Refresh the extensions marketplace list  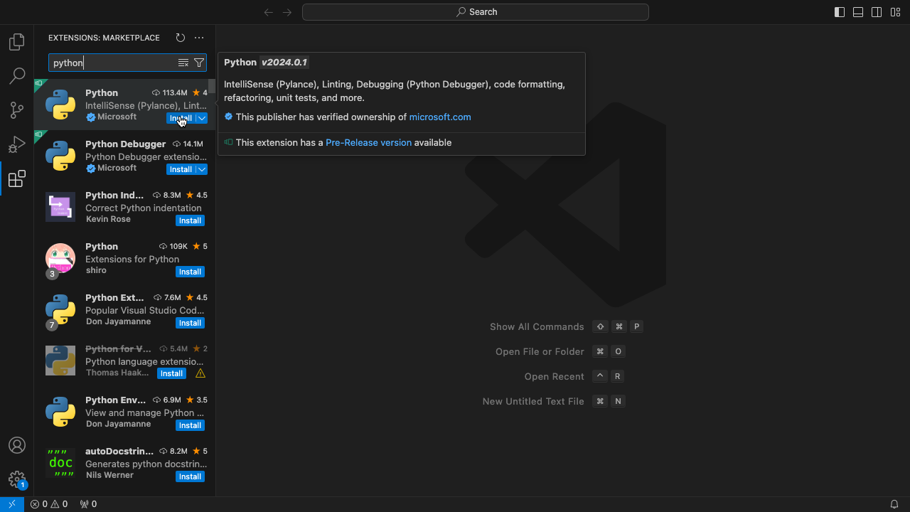[180, 38]
